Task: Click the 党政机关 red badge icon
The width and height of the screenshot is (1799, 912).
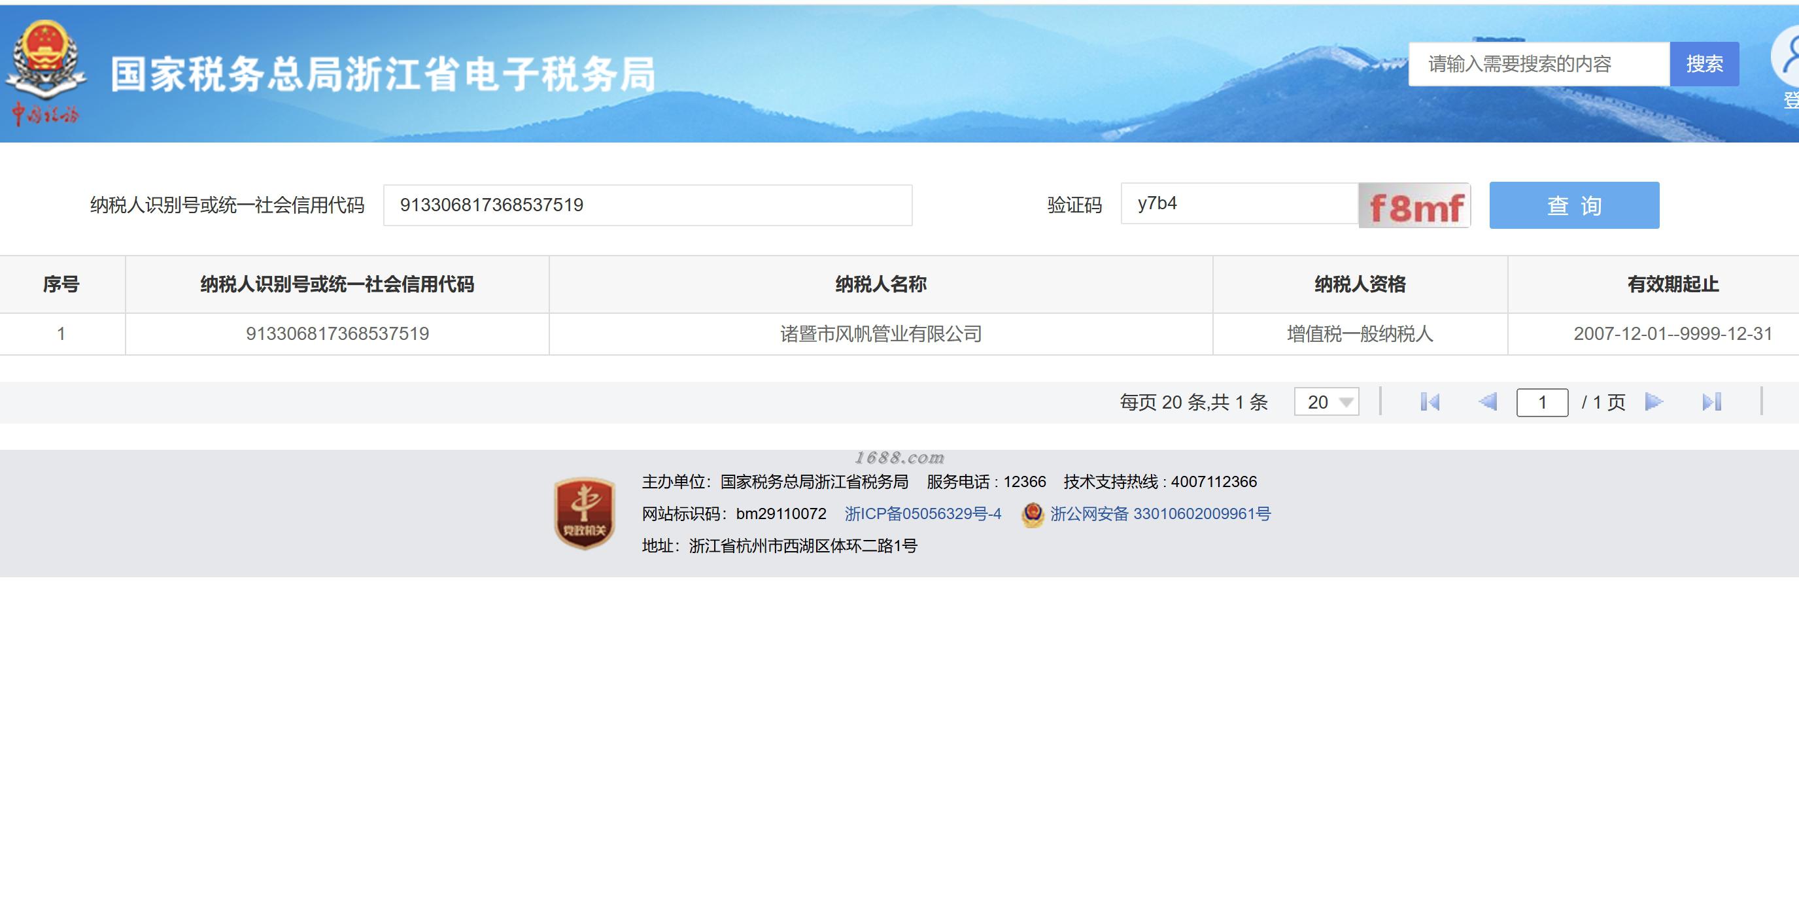Action: (x=585, y=513)
